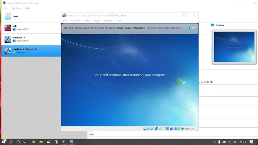Click the don't-show-again icon on notification
Image resolution: width=258 pixels, height=145 pixels.
[193, 28]
